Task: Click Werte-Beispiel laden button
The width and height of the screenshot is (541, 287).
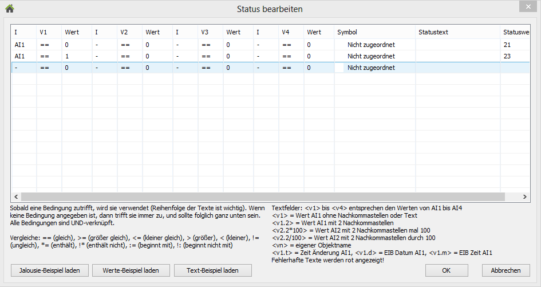Action: point(131,270)
